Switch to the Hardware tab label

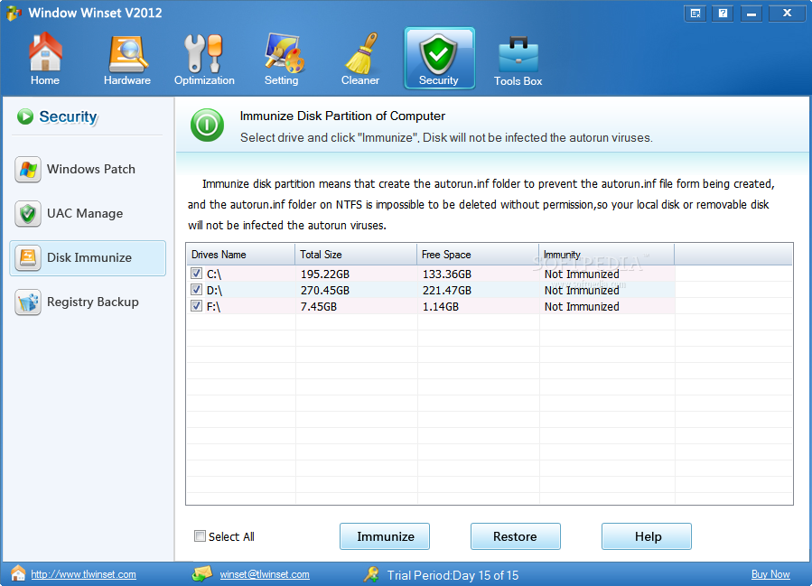(127, 80)
